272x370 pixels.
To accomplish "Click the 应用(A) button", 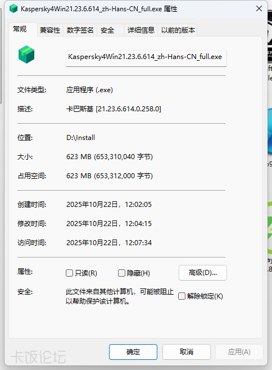I will click(x=239, y=352).
